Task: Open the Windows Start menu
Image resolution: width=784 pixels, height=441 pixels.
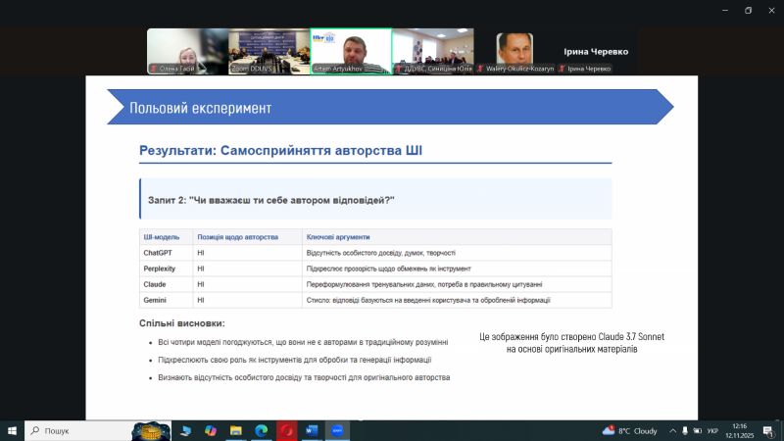Action: coord(12,430)
